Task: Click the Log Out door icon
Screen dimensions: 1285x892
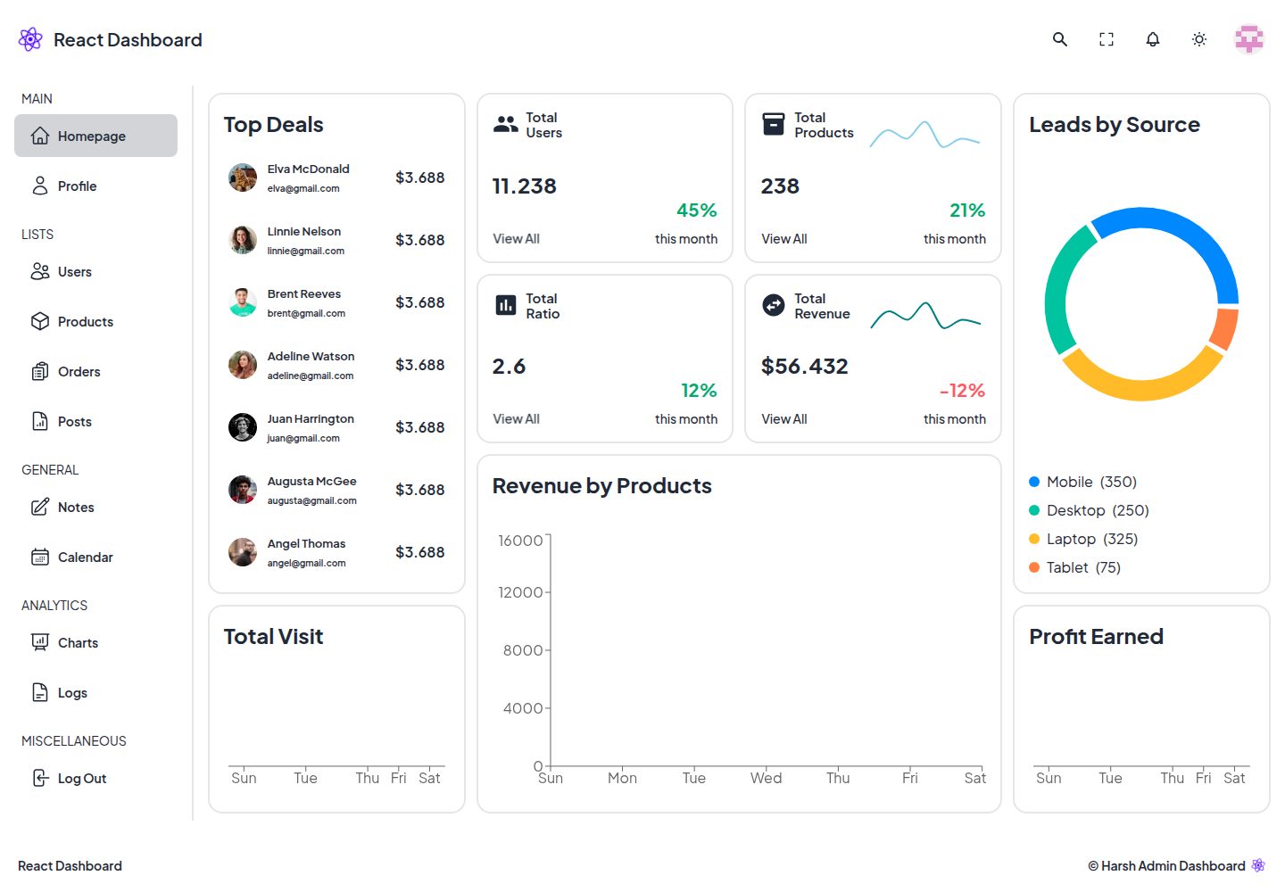Action: 40,778
